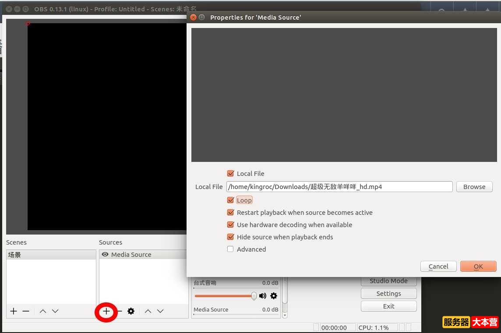The width and height of the screenshot is (501, 333).
Task: Remove the 场景 scene using the minus icon
Action: click(25, 311)
